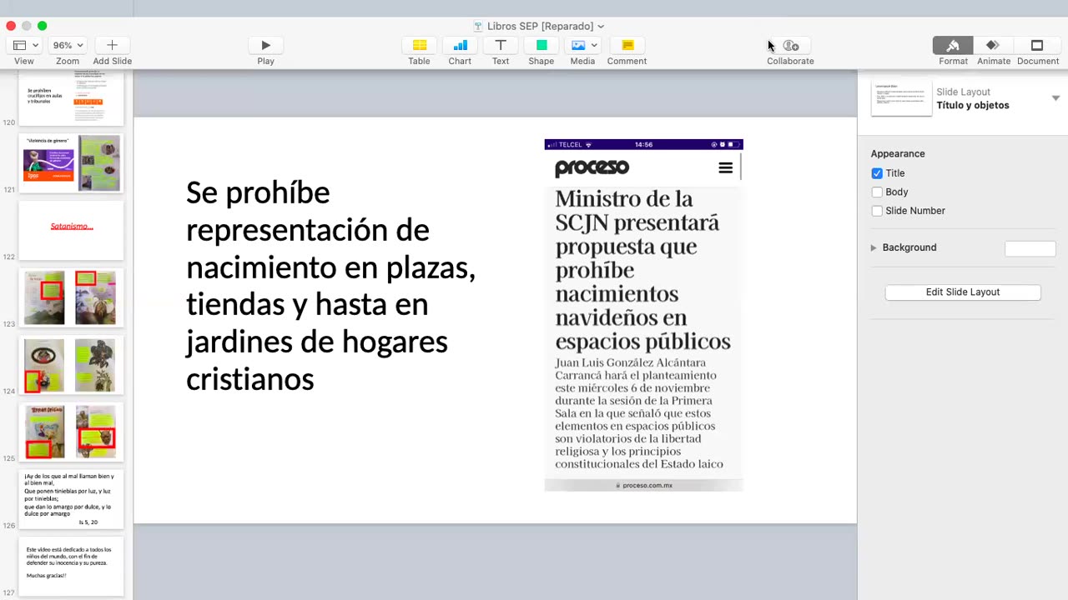Click the Add Slide plus icon
This screenshot has width=1068, height=600.
pyautogui.click(x=112, y=45)
